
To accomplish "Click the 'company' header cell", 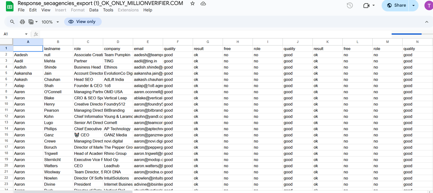I will [118, 49].
